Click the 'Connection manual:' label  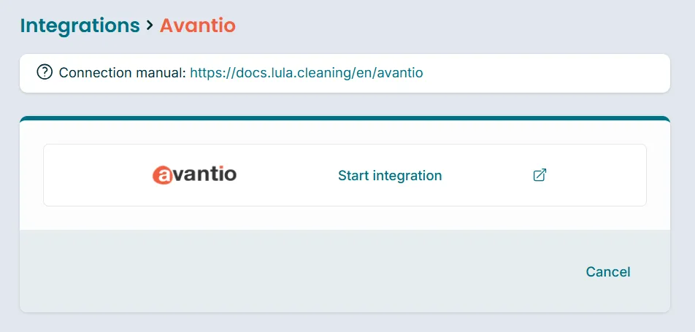click(123, 73)
